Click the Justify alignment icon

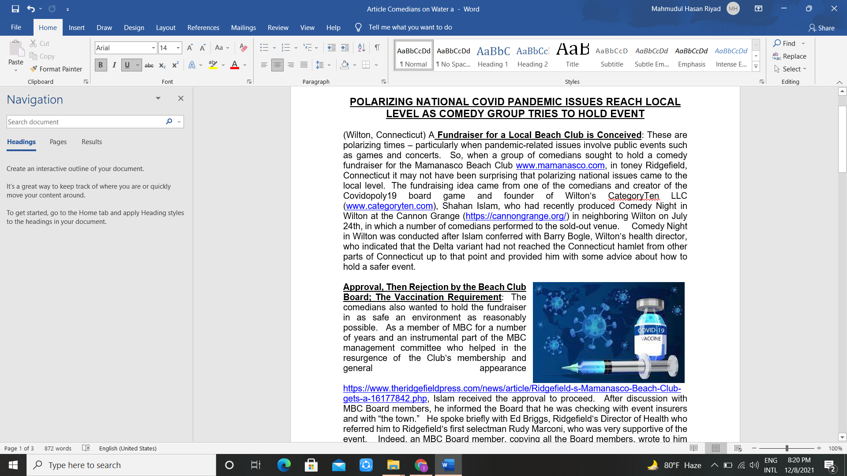pos(304,65)
